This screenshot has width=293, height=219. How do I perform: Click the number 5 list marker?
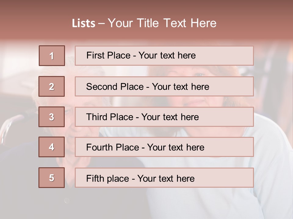pos(52,178)
